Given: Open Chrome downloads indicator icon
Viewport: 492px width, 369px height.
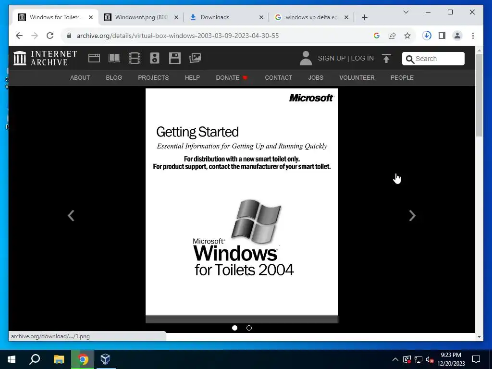Looking at the screenshot, I should coord(427,36).
